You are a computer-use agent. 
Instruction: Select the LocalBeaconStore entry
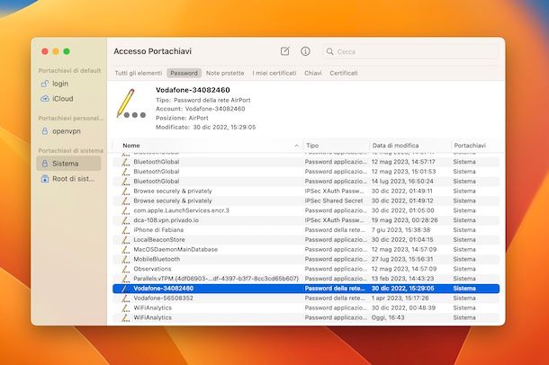click(159, 240)
